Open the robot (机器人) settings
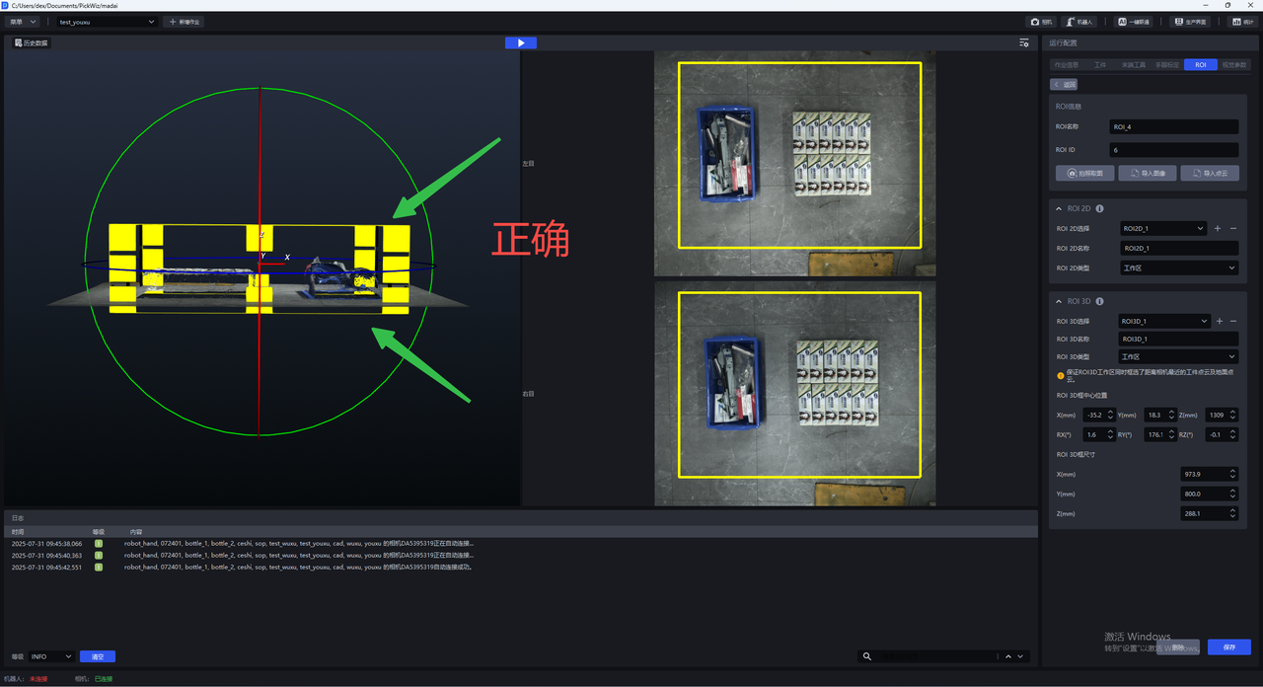Image resolution: width=1263 pixels, height=687 pixels. tap(1080, 22)
